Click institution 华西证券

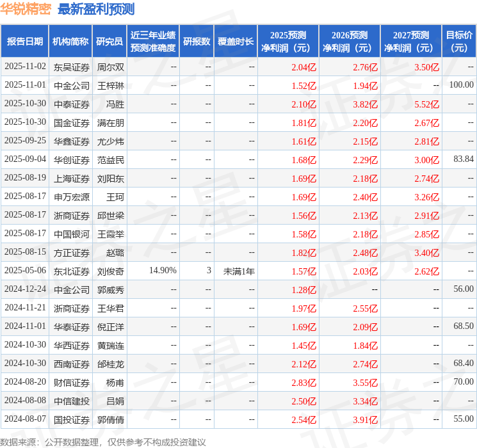pyautogui.click(x=72, y=346)
